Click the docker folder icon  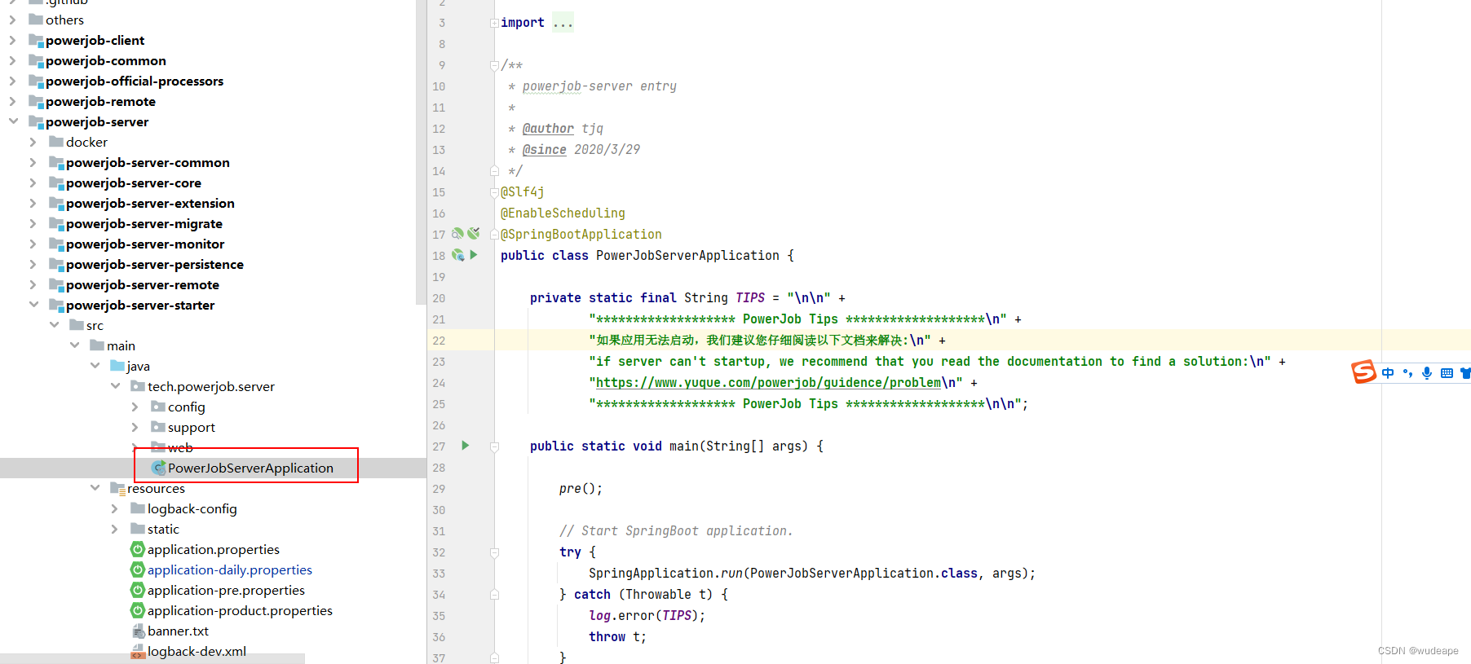pos(56,142)
